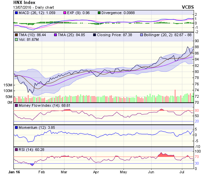
Task: Select the May label on time axis
Action: pyautogui.click(x=124, y=172)
